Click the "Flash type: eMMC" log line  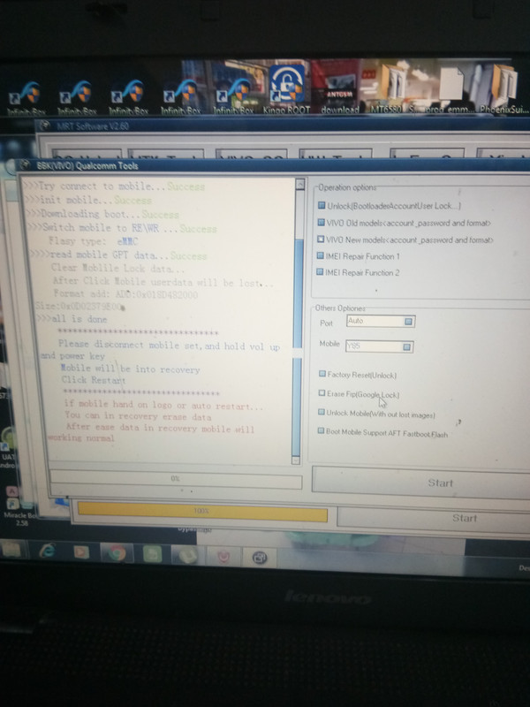tap(94, 241)
